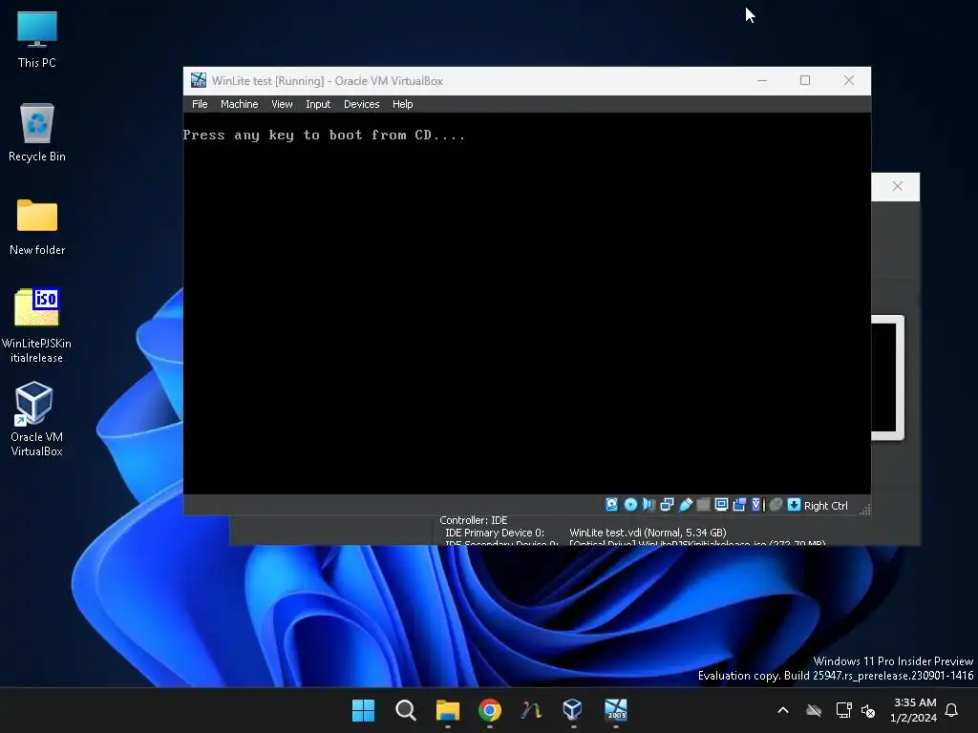Image resolution: width=978 pixels, height=733 pixels.
Task: Click the hard disk activity indicator
Action: pos(611,505)
